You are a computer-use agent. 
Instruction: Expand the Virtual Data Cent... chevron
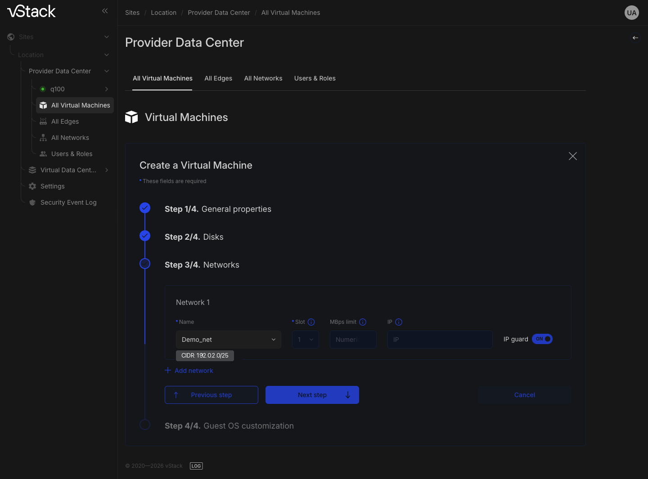tap(107, 170)
